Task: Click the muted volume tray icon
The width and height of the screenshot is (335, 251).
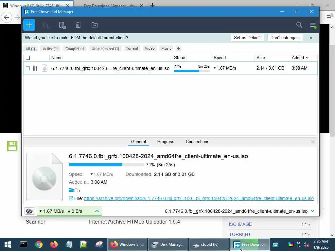Action: [x=306, y=244]
